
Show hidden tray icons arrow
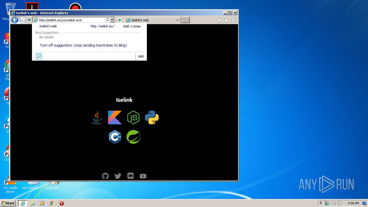tap(321, 203)
